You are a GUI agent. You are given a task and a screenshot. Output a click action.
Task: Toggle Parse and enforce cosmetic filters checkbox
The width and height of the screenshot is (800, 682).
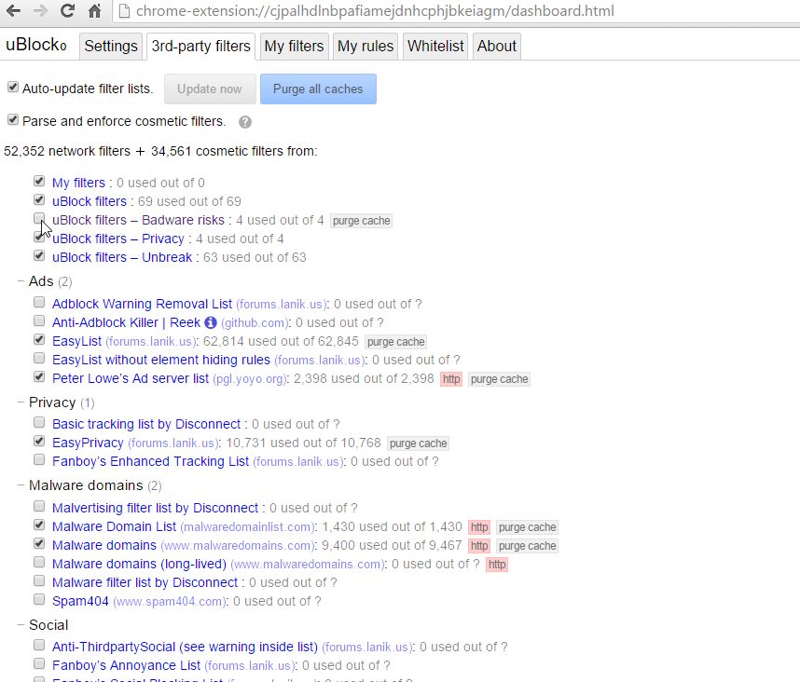[13, 120]
